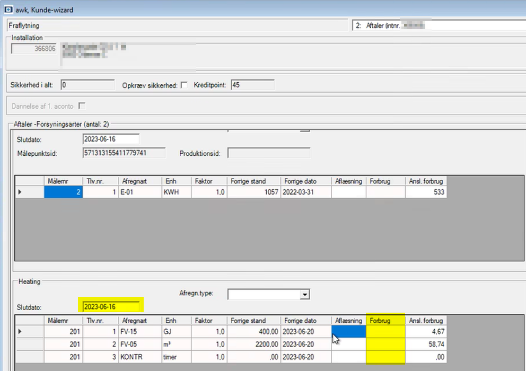The width and height of the screenshot is (526, 371).
Task: Click the E-01 Afregnart cell
Action: coord(140,192)
